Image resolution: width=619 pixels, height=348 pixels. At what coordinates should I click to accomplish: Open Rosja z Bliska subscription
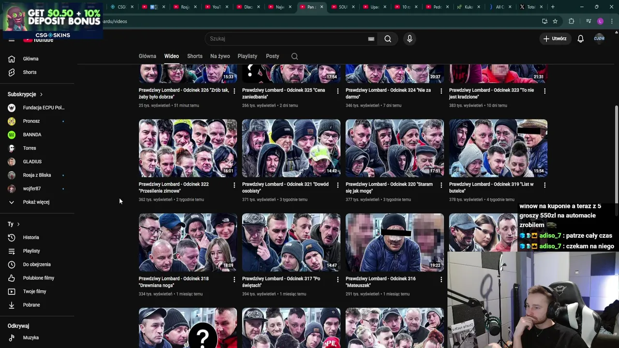(37, 175)
